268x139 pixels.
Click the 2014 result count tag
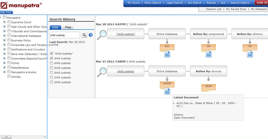(x=209, y=87)
